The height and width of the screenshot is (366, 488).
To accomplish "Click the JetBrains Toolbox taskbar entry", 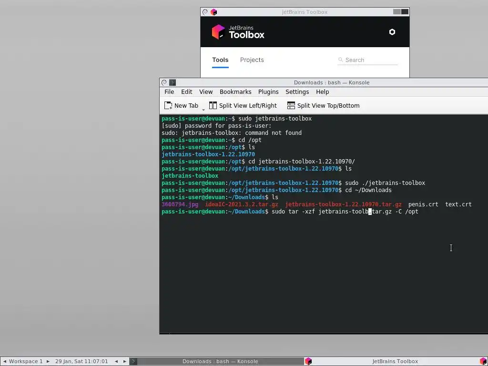I will [395, 361].
